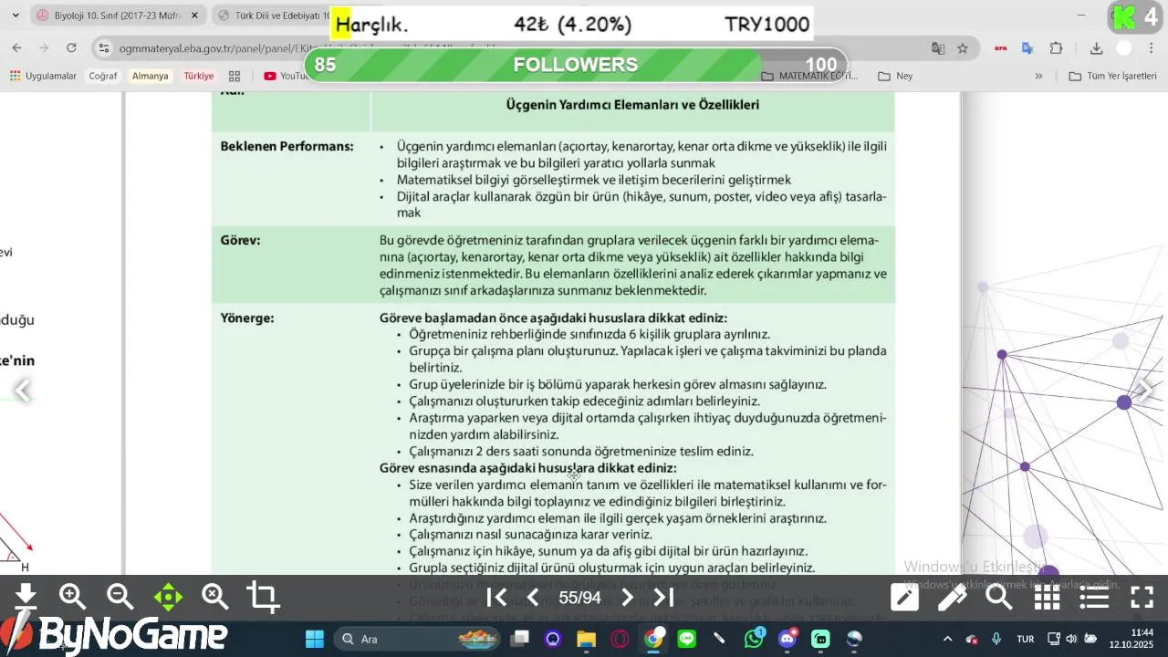
Task: Switch the TUR keyboard language indicator
Action: 1026,639
